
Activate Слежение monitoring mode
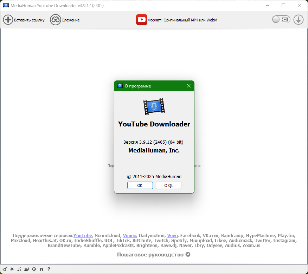click(x=65, y=20)
